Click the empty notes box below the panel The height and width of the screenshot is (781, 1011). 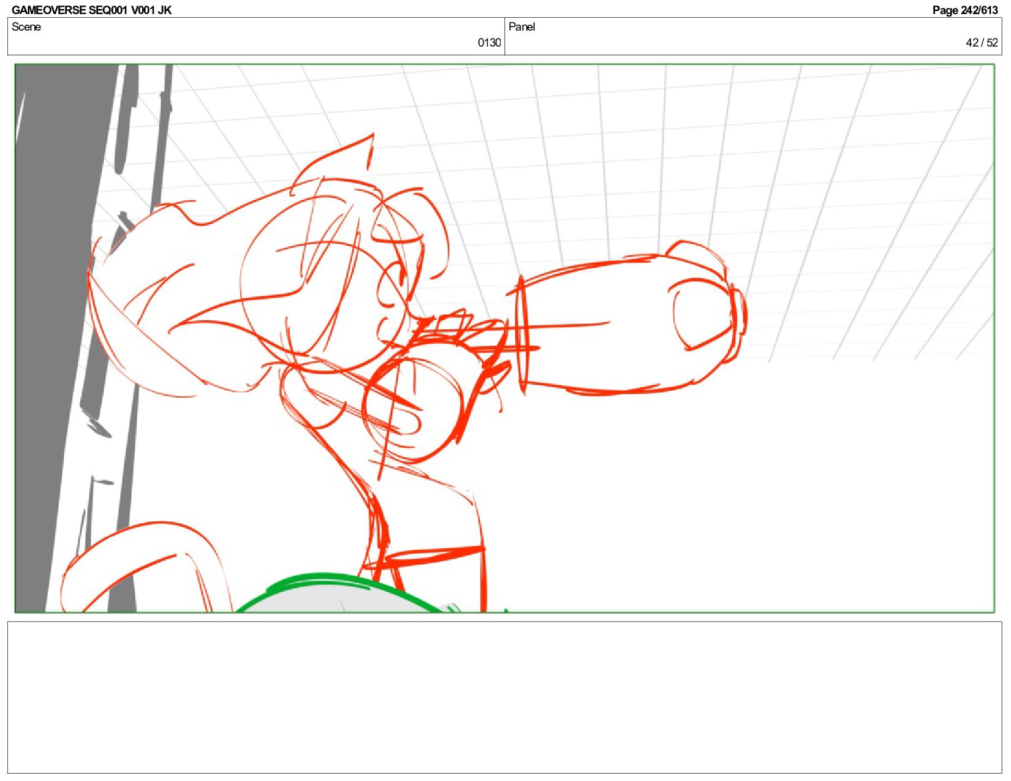(x=504, y=698)
